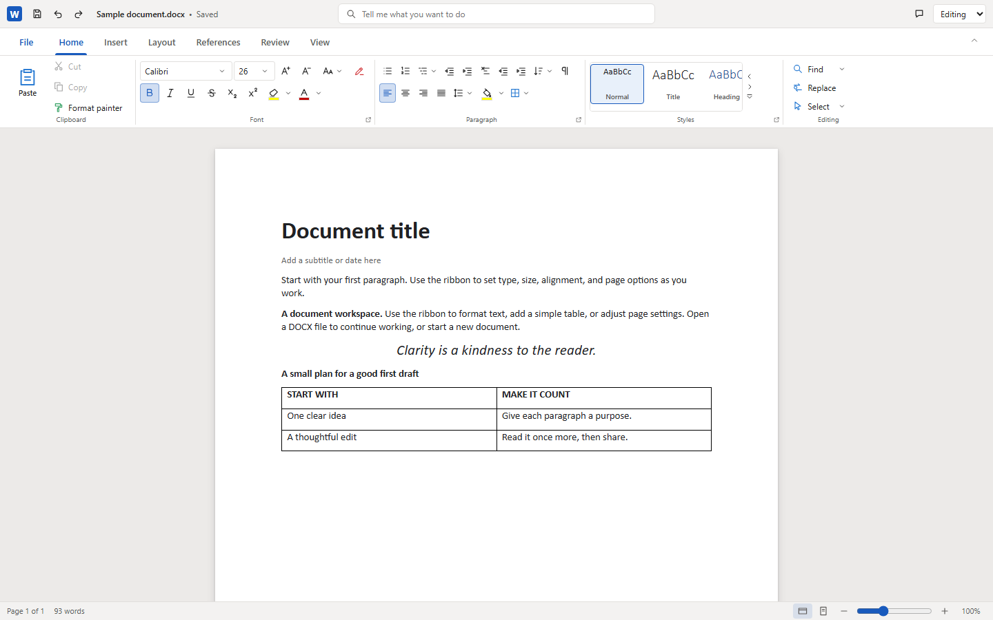This screenshot has height=620, width=993.
Task: Decrease font size with A- icon
Action: (x=307, y=71)
